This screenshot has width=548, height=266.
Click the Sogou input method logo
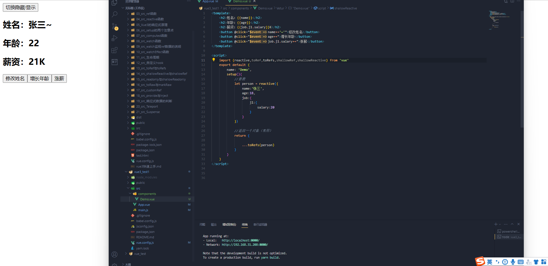(x=480, y=261)
